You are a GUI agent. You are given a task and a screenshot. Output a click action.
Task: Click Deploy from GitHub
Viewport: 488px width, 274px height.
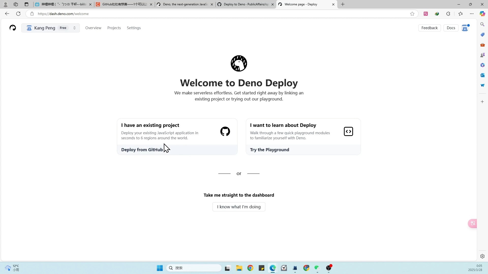click(142, 149)
